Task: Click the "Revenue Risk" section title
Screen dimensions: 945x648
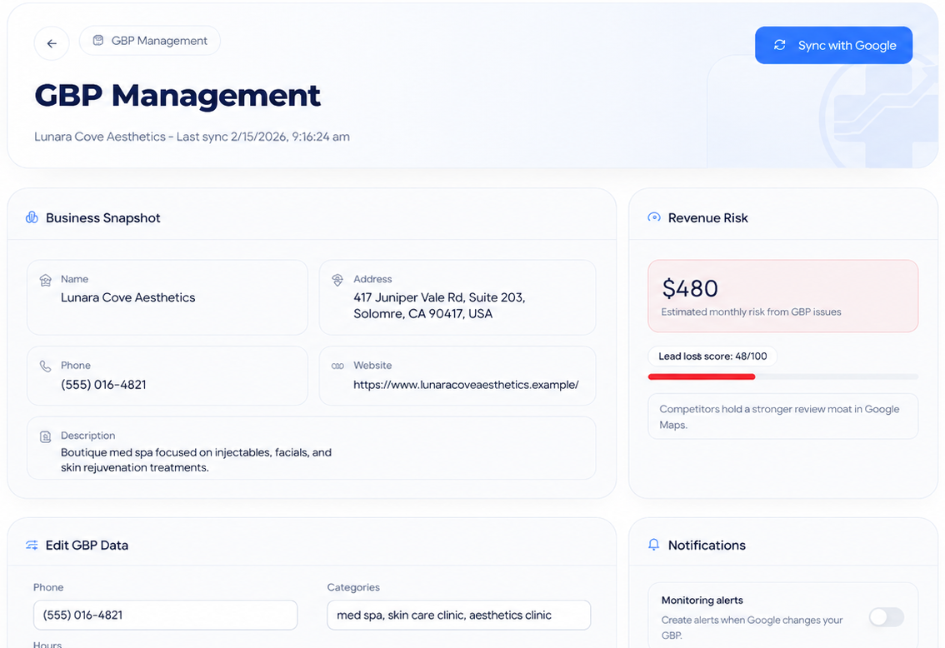Action: pyautogui.click(x=707, y=218)
